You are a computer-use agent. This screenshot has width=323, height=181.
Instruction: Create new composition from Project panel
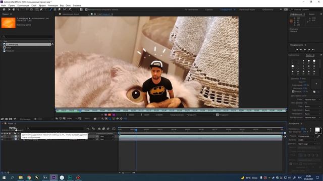click(11, 119)
